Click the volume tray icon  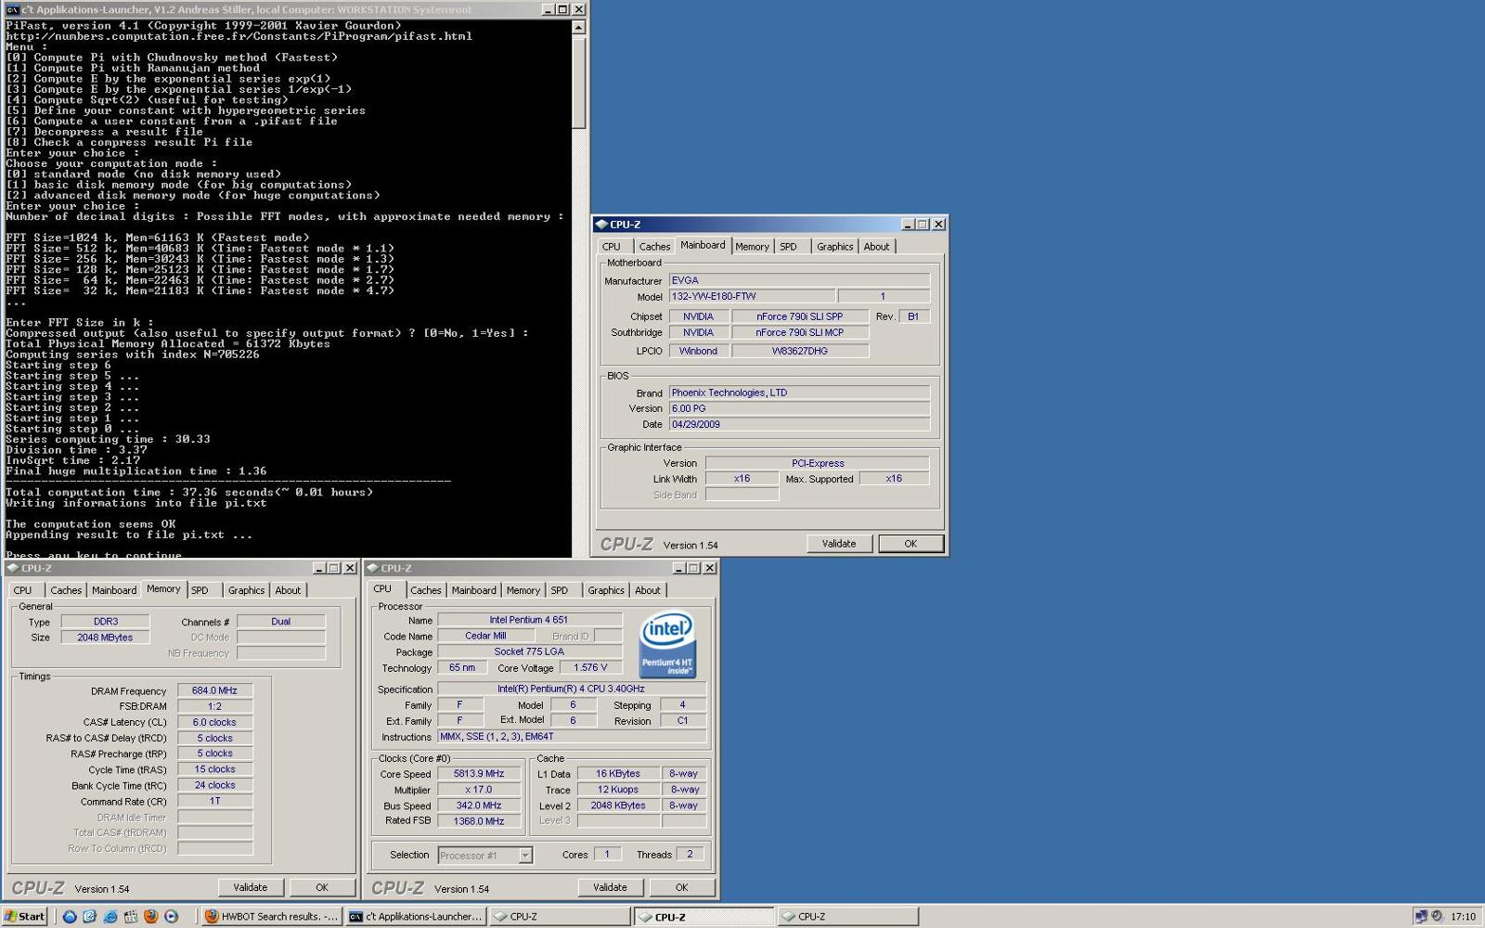(x=1437, y=916)
